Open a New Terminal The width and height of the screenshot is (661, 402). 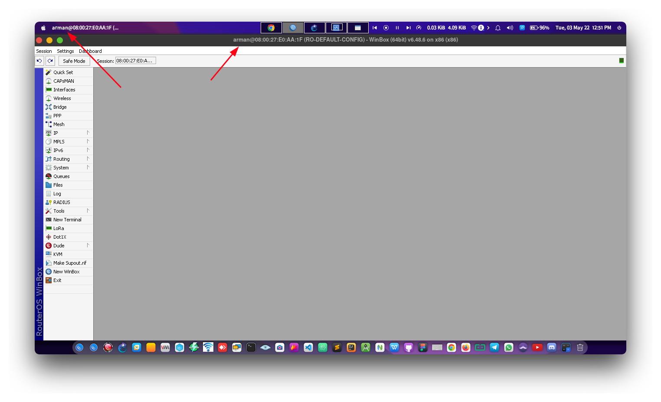(66, 219)
